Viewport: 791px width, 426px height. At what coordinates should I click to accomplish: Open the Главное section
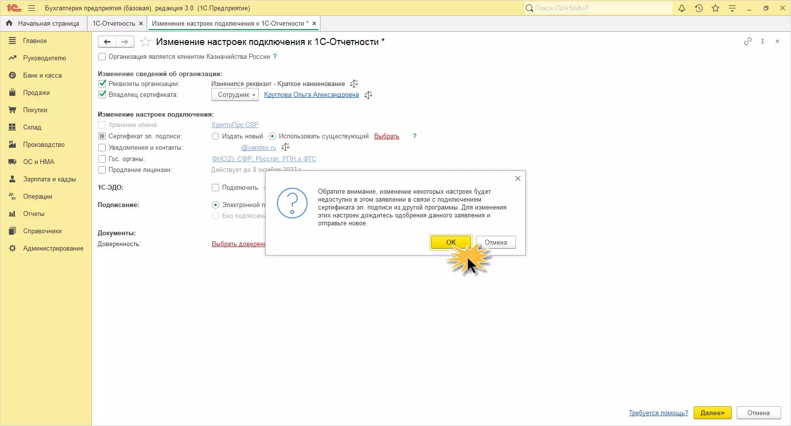35,41
